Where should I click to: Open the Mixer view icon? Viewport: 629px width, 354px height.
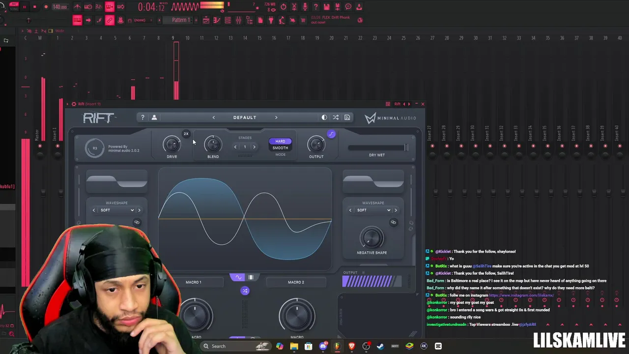coord(238,20)
